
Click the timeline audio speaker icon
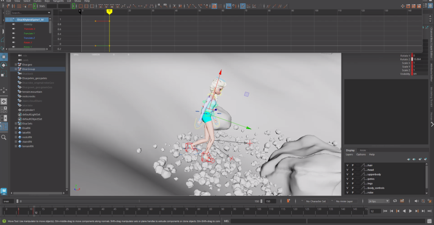pyautogui.click(x=417, y=201)
